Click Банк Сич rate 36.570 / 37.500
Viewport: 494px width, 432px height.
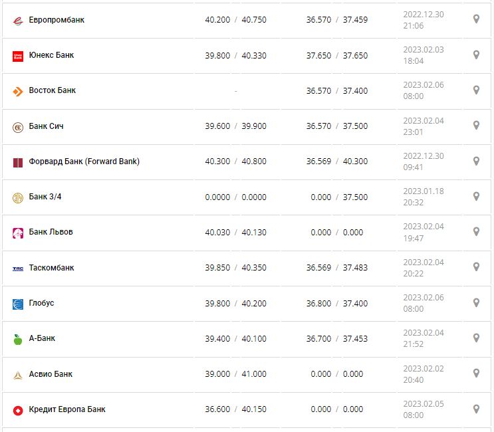point(336,126)
